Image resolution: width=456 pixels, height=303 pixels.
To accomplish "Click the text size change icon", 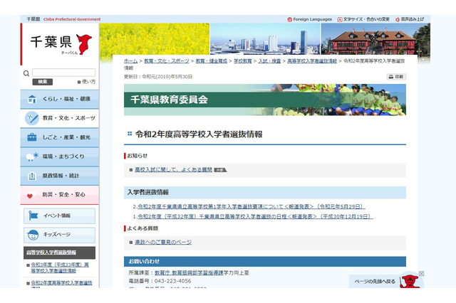I will pos(340,19).
